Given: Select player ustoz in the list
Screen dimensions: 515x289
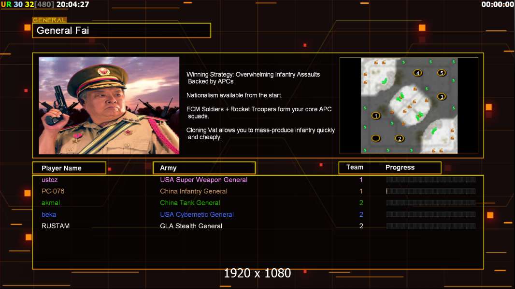Looking at the screenshot, I should [x=50, y=180].
